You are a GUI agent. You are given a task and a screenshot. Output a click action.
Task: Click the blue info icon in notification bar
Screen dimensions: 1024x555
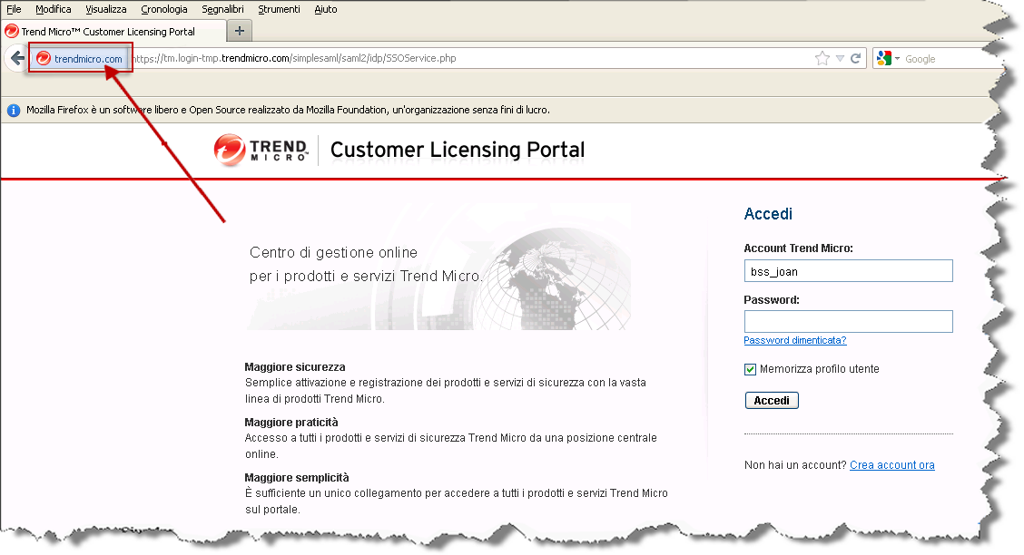(x=14, y=111)
